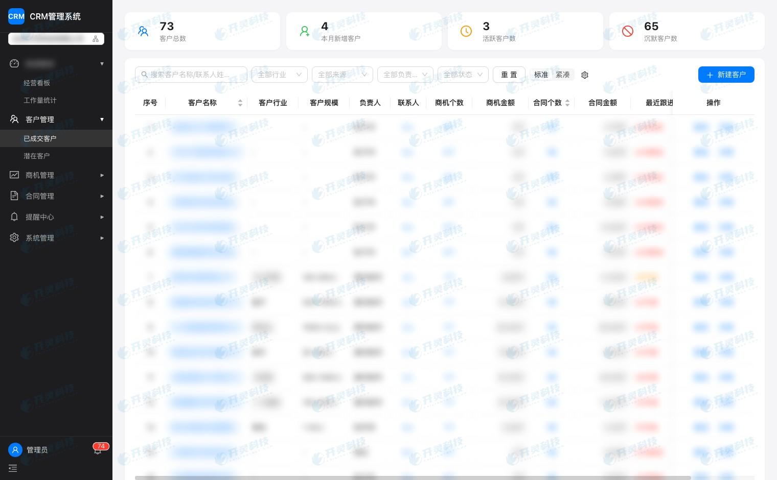Open notifications bell with 74 badge
777x480 pixels.
98,450
